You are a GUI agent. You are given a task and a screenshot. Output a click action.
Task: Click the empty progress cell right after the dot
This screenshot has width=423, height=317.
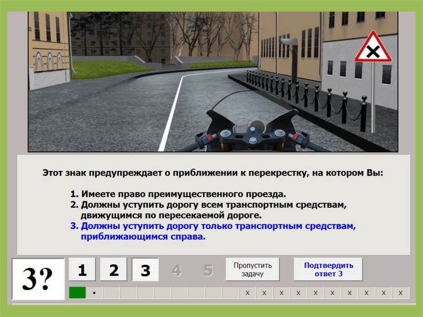pyautogui.click(x=111, y=293)
